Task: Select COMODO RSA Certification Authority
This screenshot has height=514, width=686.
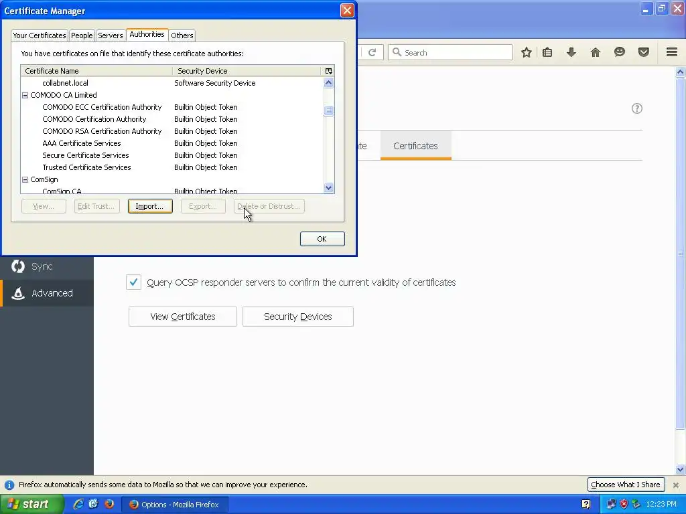Action: pos(172,131)
